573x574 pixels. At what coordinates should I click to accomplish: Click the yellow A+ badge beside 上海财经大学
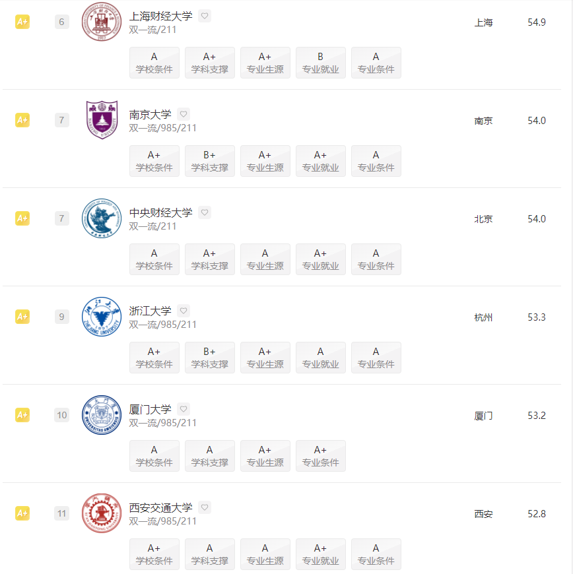[x=22, y=22]
